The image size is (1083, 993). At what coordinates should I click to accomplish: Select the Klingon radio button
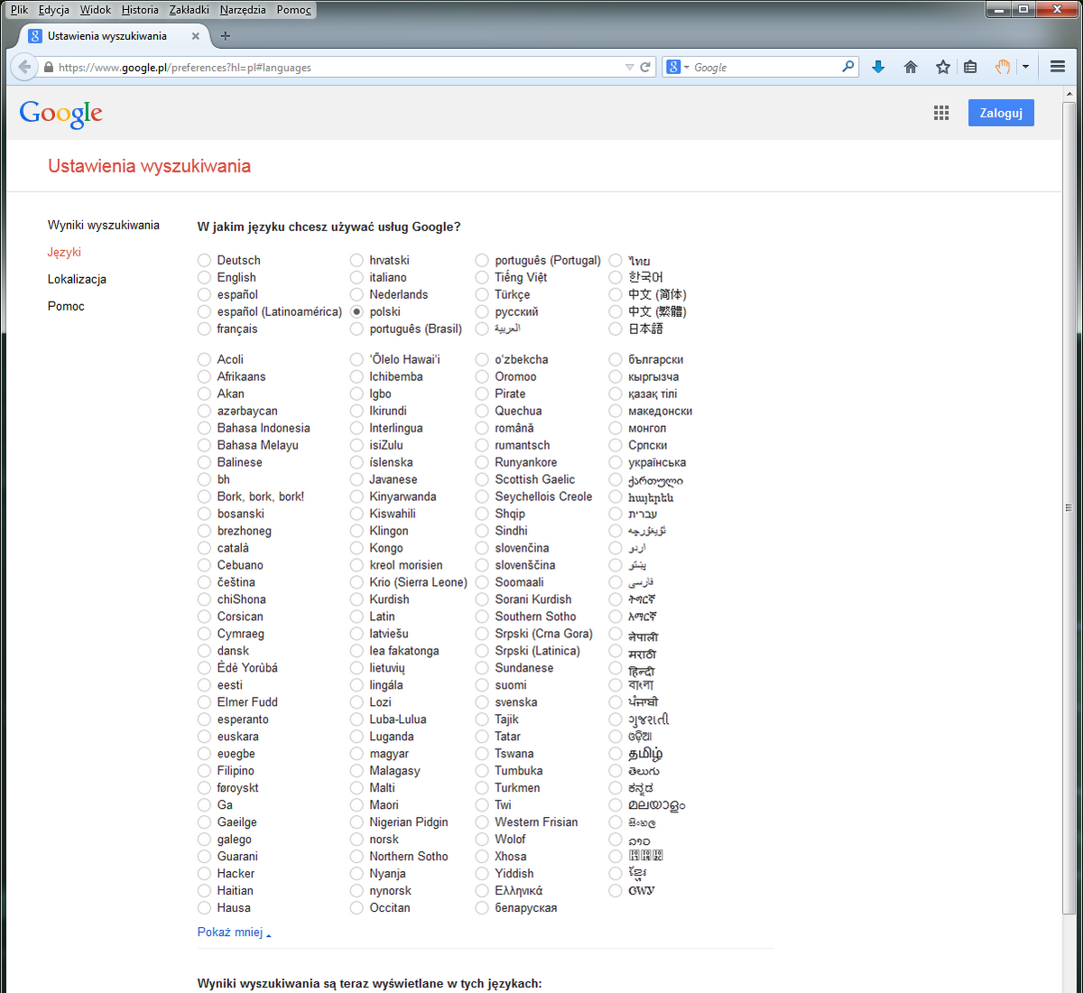click(356, 531)
